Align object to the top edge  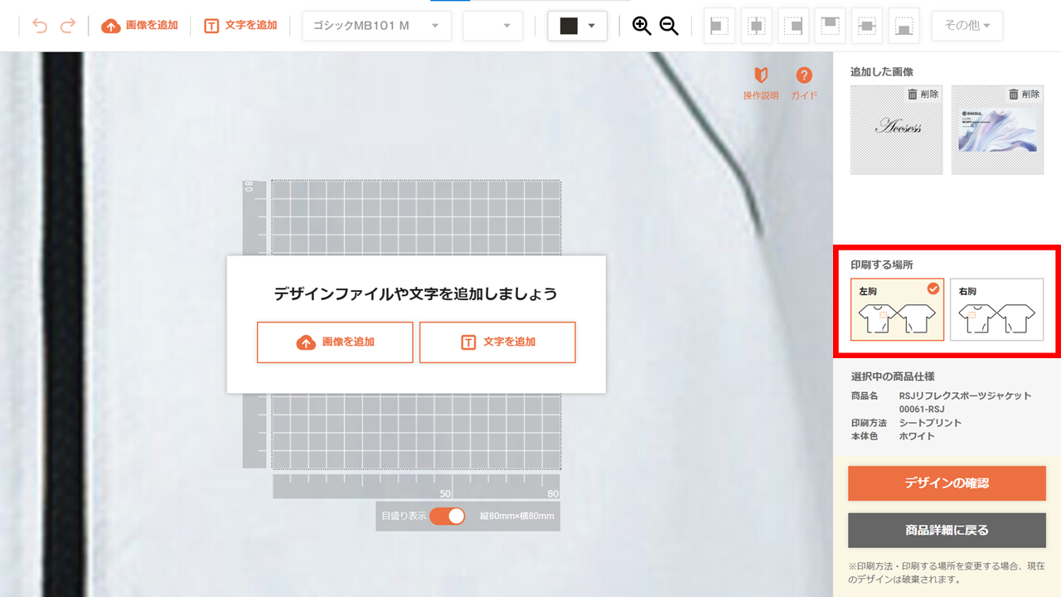pos(830,26)
